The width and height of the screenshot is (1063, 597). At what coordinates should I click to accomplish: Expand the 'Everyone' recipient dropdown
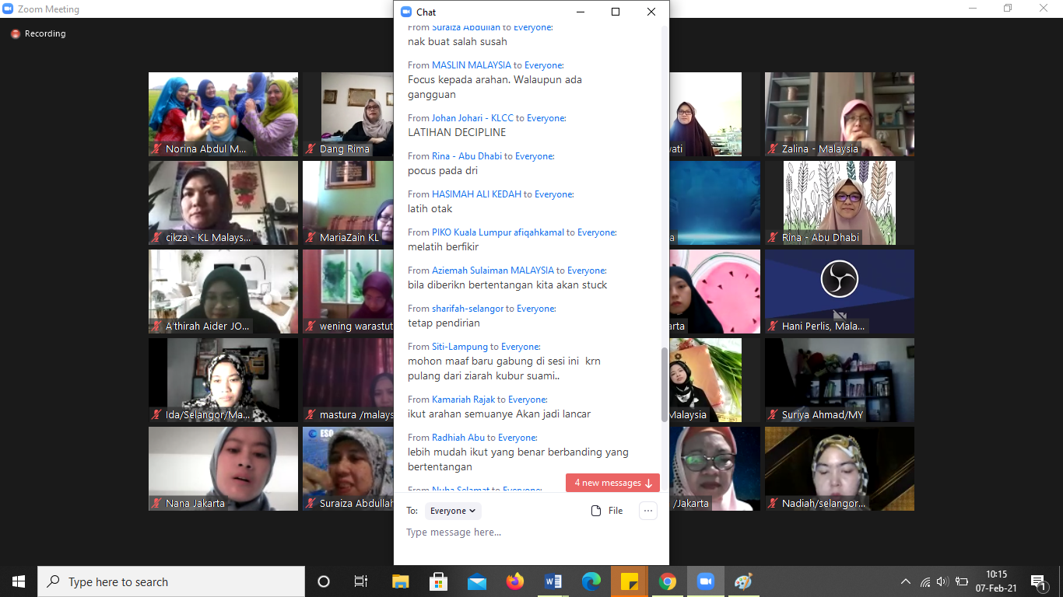point(453,511)
